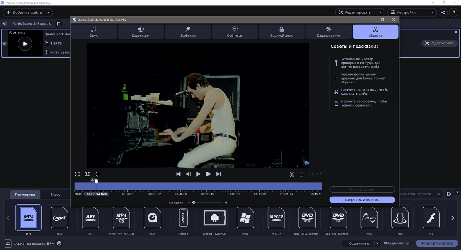
Task: Click Добавить файлы button
Action: coord(25,12)
